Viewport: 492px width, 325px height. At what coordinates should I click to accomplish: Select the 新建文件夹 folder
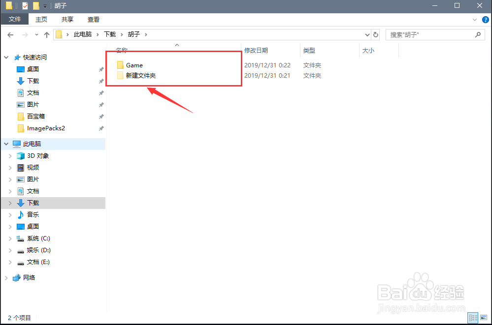click(x=141, y=75)
